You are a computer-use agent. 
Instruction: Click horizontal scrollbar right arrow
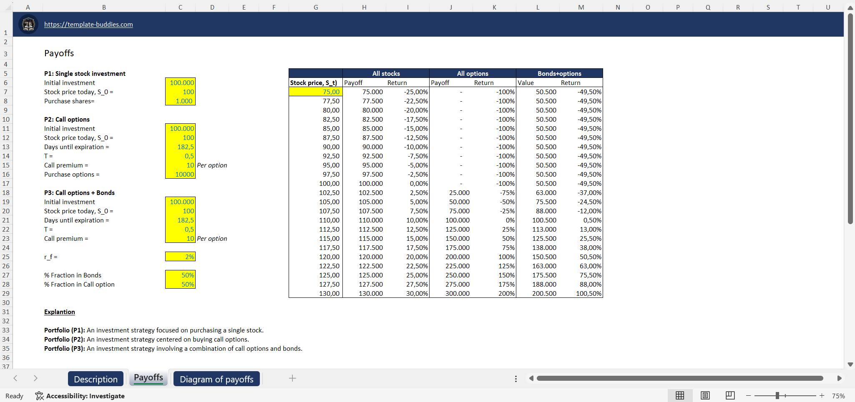click(839, 378)
